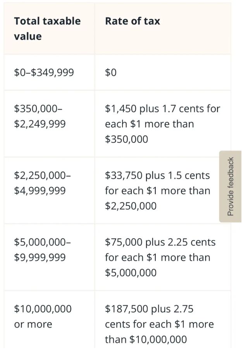248x350 pixels.
Task: Click the $2,249,999 upper bound text
Action: pyautogui.click(x=40, y=124)
